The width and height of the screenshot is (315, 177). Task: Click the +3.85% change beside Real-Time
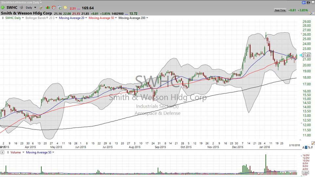[x=303, y=10]
